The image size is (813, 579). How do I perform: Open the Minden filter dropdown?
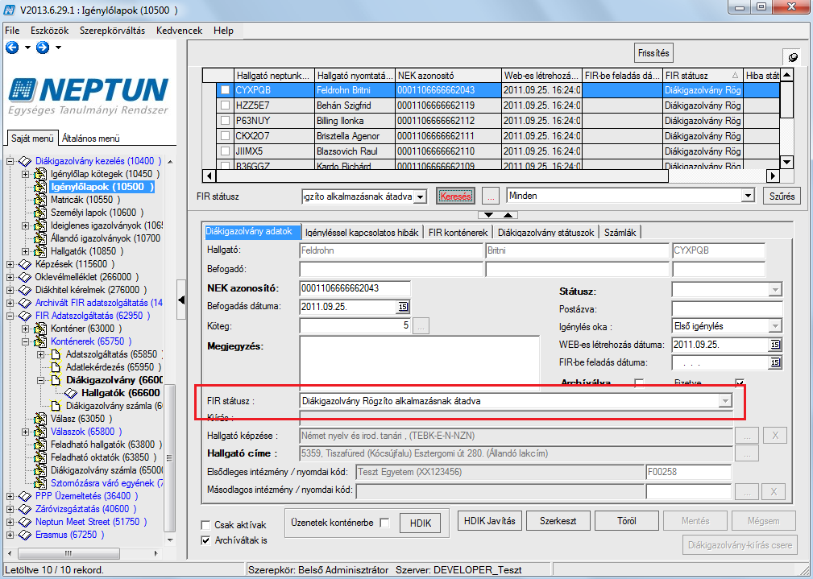pos(748,196)
